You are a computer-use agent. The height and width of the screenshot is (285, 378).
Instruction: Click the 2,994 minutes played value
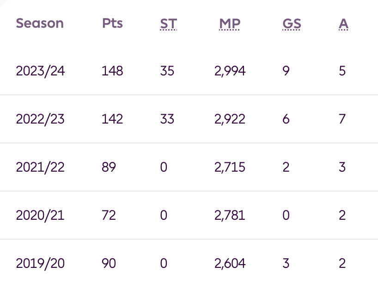pos(230,71)
